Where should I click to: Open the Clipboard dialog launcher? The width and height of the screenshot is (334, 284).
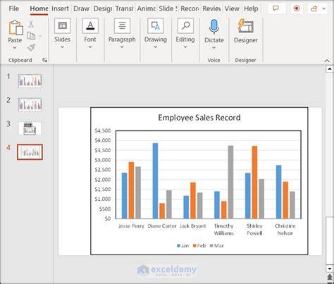click(44, 61)
